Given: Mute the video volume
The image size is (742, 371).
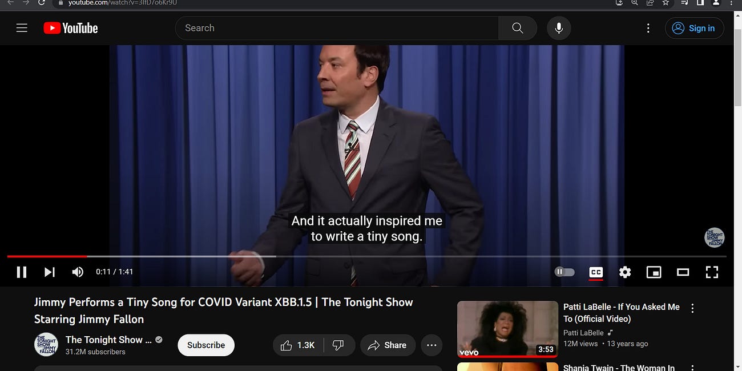Looking at the screenshot, I should 78,272.
